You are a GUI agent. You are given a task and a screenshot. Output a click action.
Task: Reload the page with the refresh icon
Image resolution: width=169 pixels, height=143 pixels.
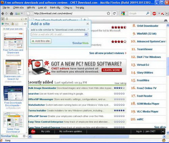point(114,13)
